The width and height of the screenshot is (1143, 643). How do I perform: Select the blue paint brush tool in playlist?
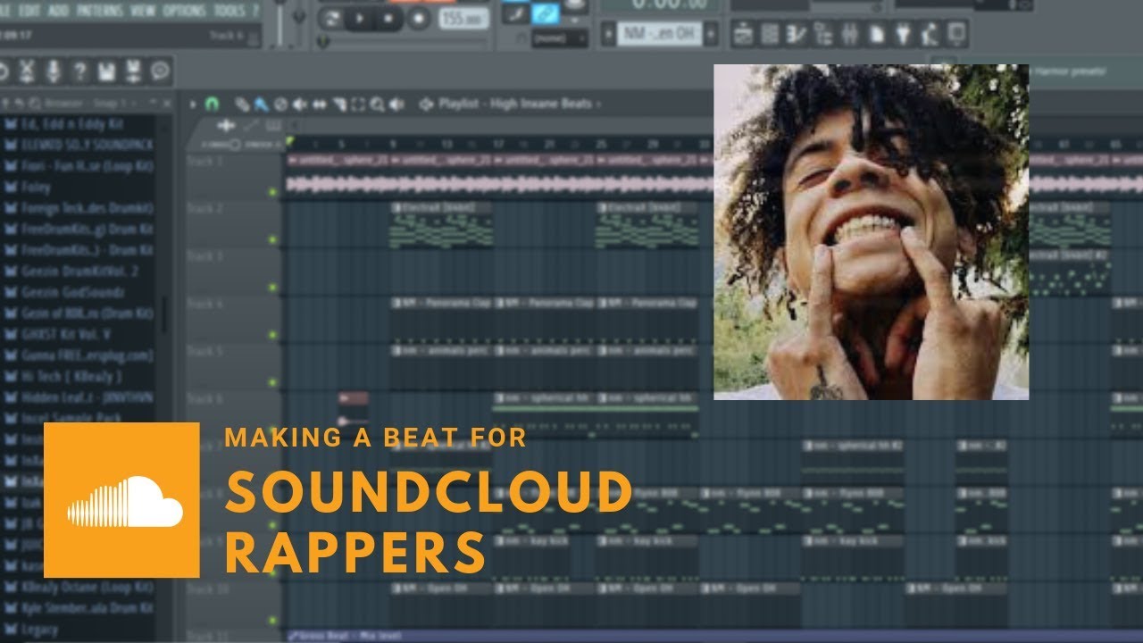click(262, 104)
